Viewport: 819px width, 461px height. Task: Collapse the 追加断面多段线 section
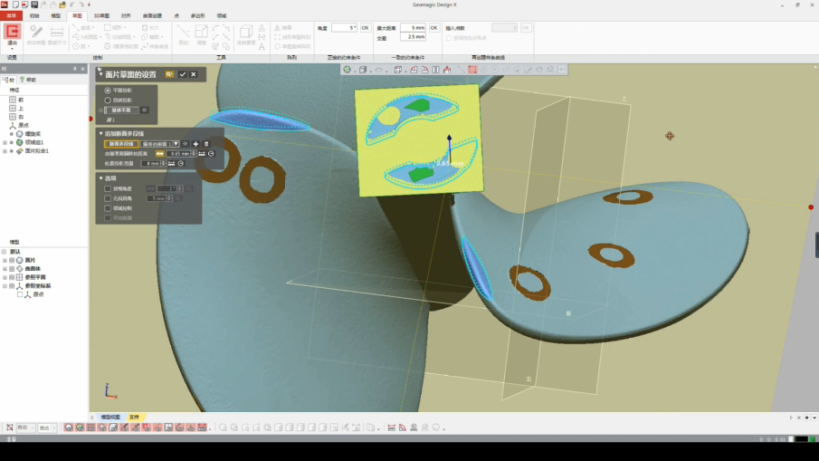[101, 133]
